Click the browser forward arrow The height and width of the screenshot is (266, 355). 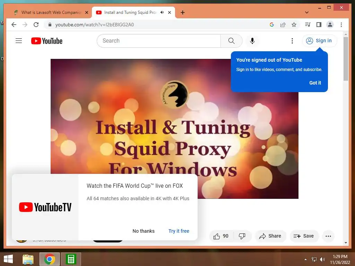[x=25, y=25]
